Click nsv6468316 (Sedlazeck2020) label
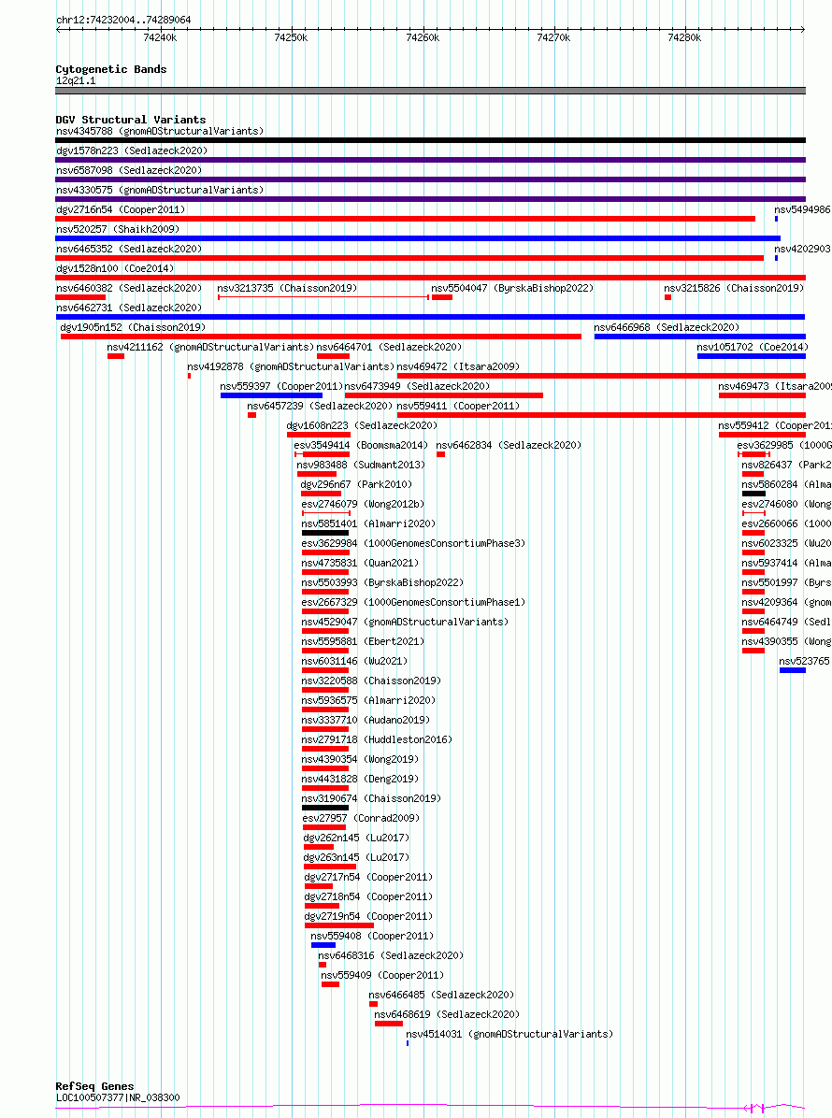Image resolution: width=832 pixels, height=1118 pixels. (391, 956)
